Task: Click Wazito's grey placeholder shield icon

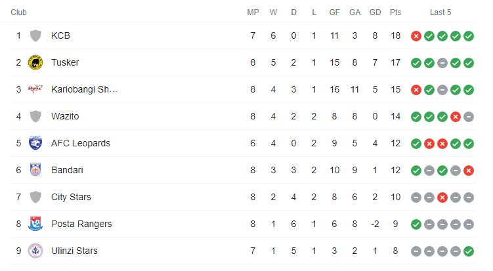Action: pos(35,116)
